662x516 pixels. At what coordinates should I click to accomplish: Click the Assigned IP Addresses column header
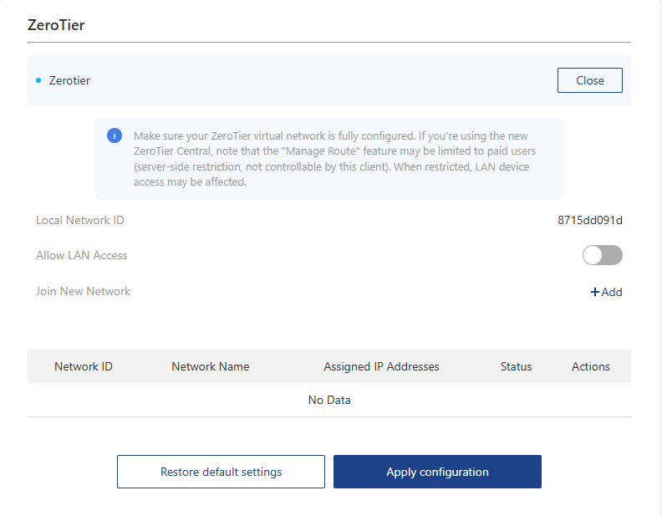tap(381, 366)
